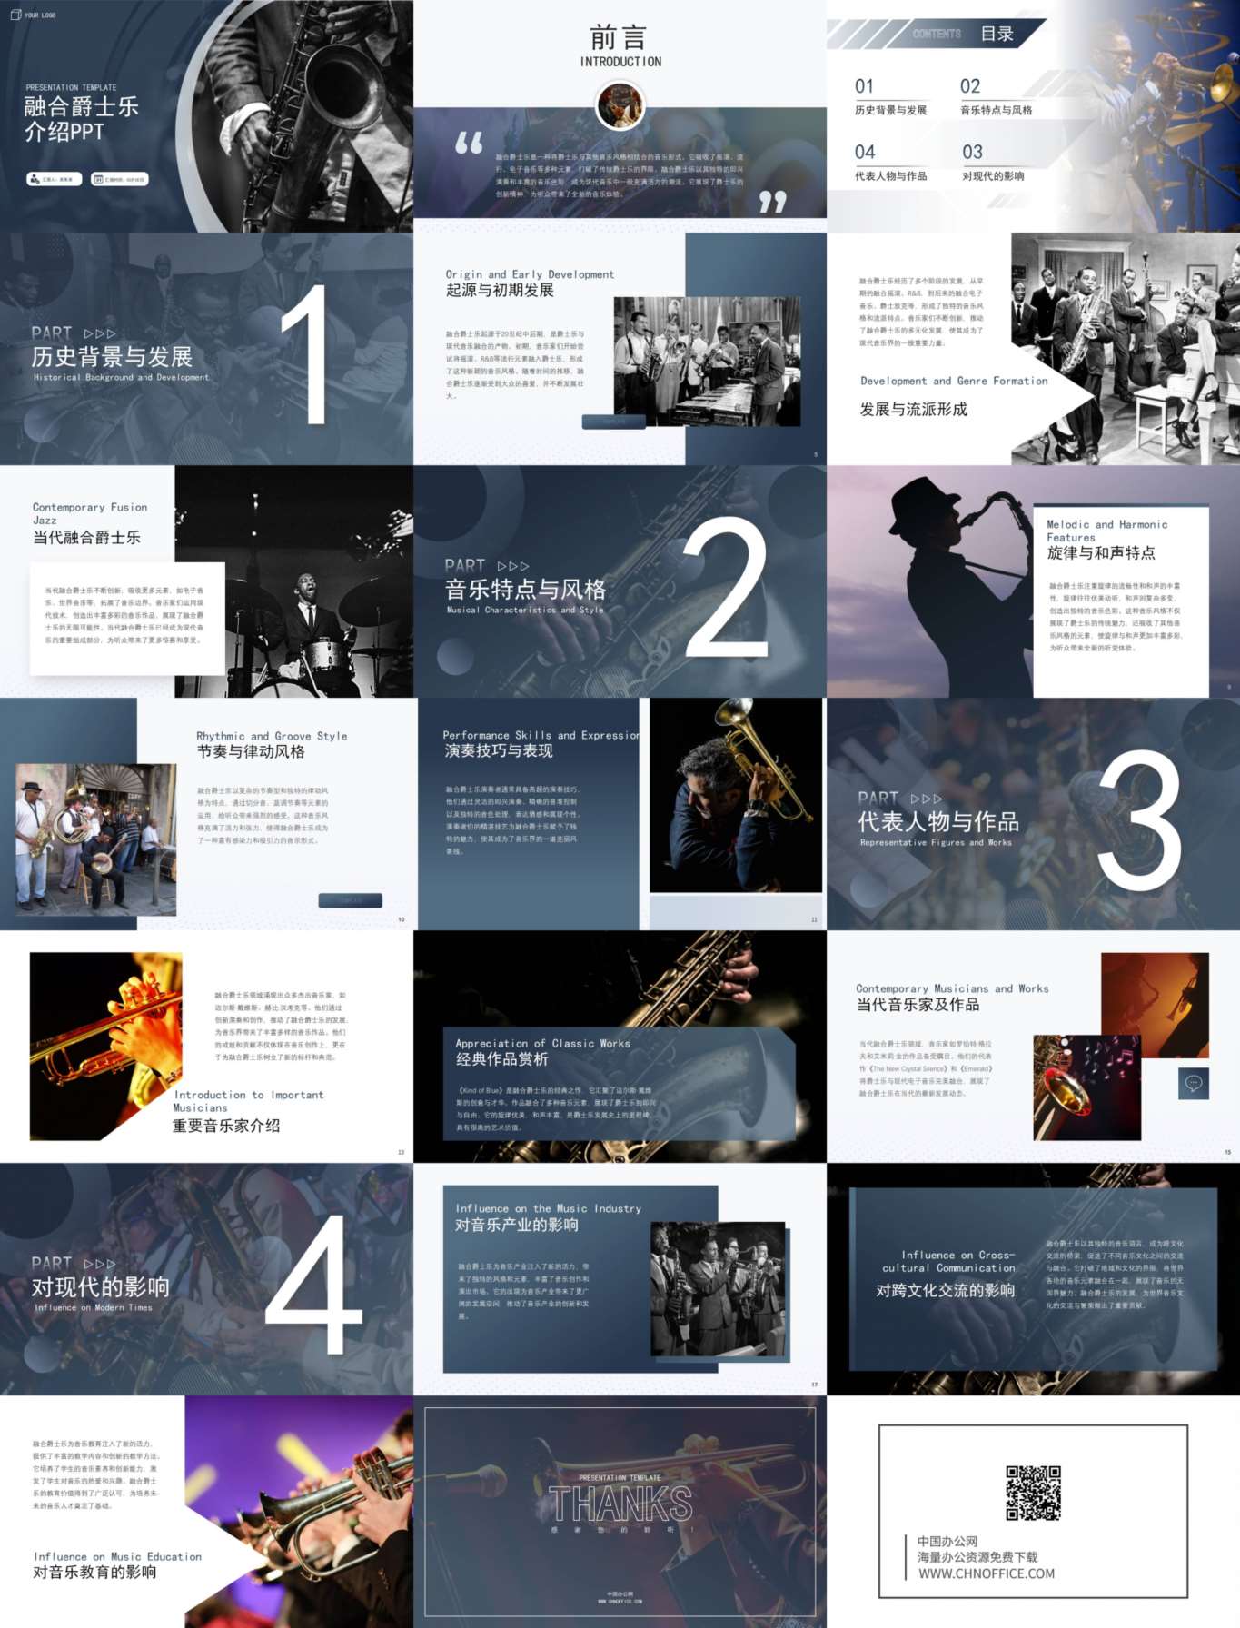This screenshot has height=1628, width=1240.
Task: Click the presenter pill button on cover slide
Action: coord(55,179)
